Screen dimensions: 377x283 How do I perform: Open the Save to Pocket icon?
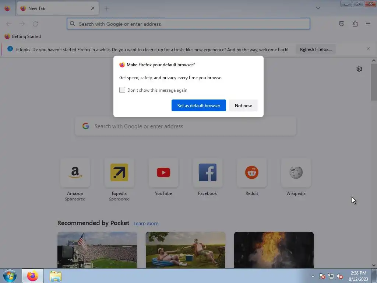(341, 24)
